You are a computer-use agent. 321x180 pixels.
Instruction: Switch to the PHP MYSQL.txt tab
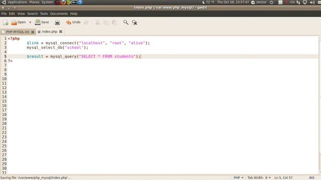click(x=18, y=32)
